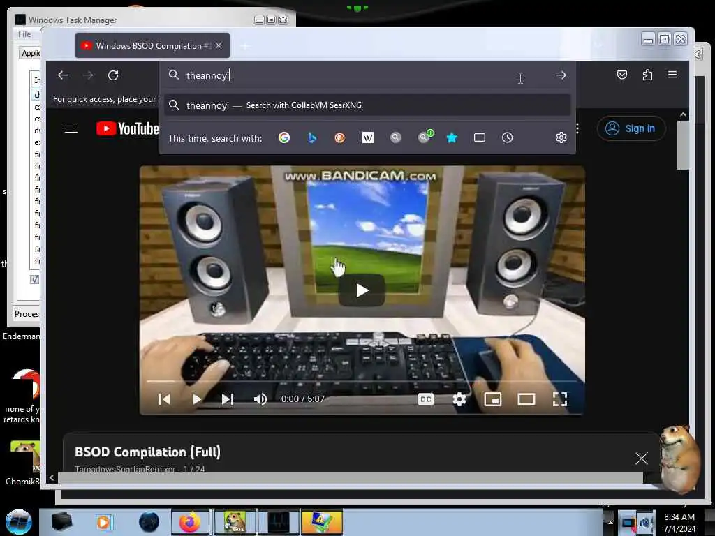The height and width of the screenshot is (536, 715).
Task: Open File menu in Task Manager
Action: point(24,34)
